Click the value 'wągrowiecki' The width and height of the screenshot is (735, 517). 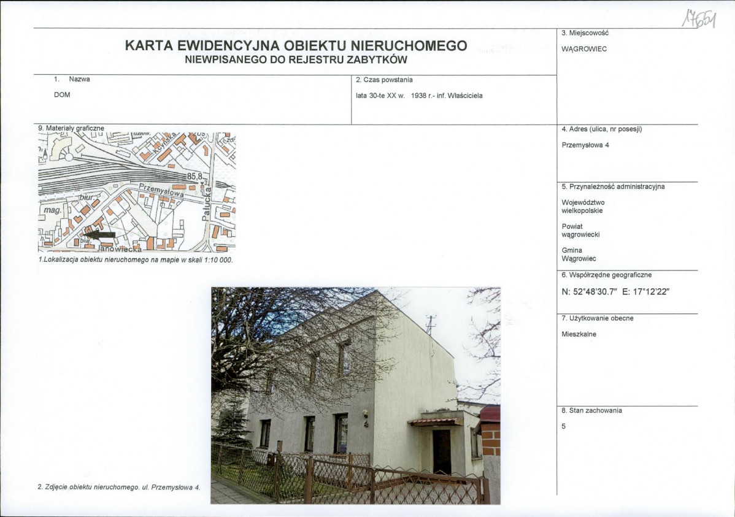[581, 234]
